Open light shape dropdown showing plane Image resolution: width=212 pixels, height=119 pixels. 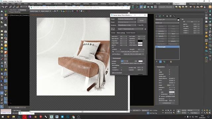(171, 85)
